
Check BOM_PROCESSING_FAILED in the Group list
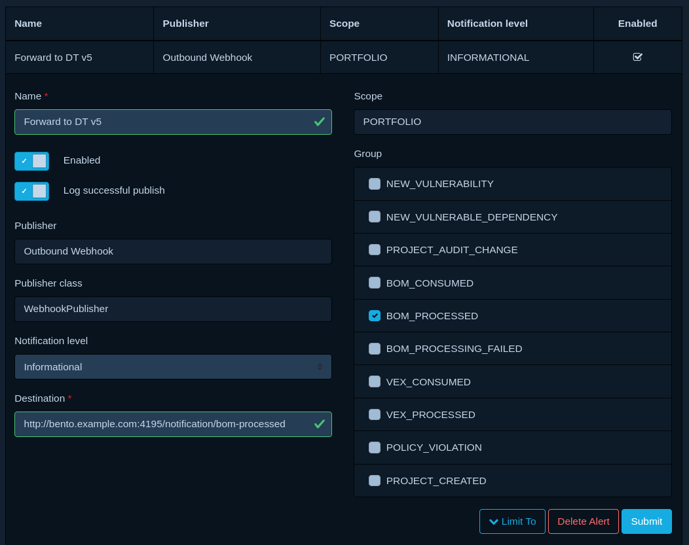pos(375,348)
